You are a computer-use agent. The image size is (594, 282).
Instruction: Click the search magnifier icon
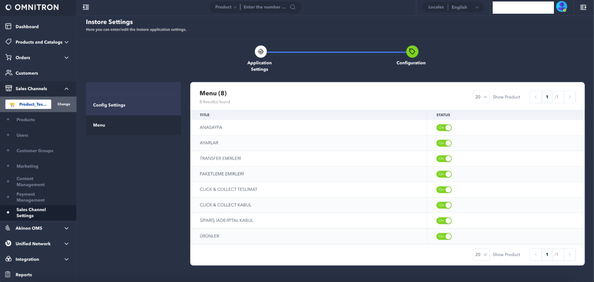click(293, 7)
